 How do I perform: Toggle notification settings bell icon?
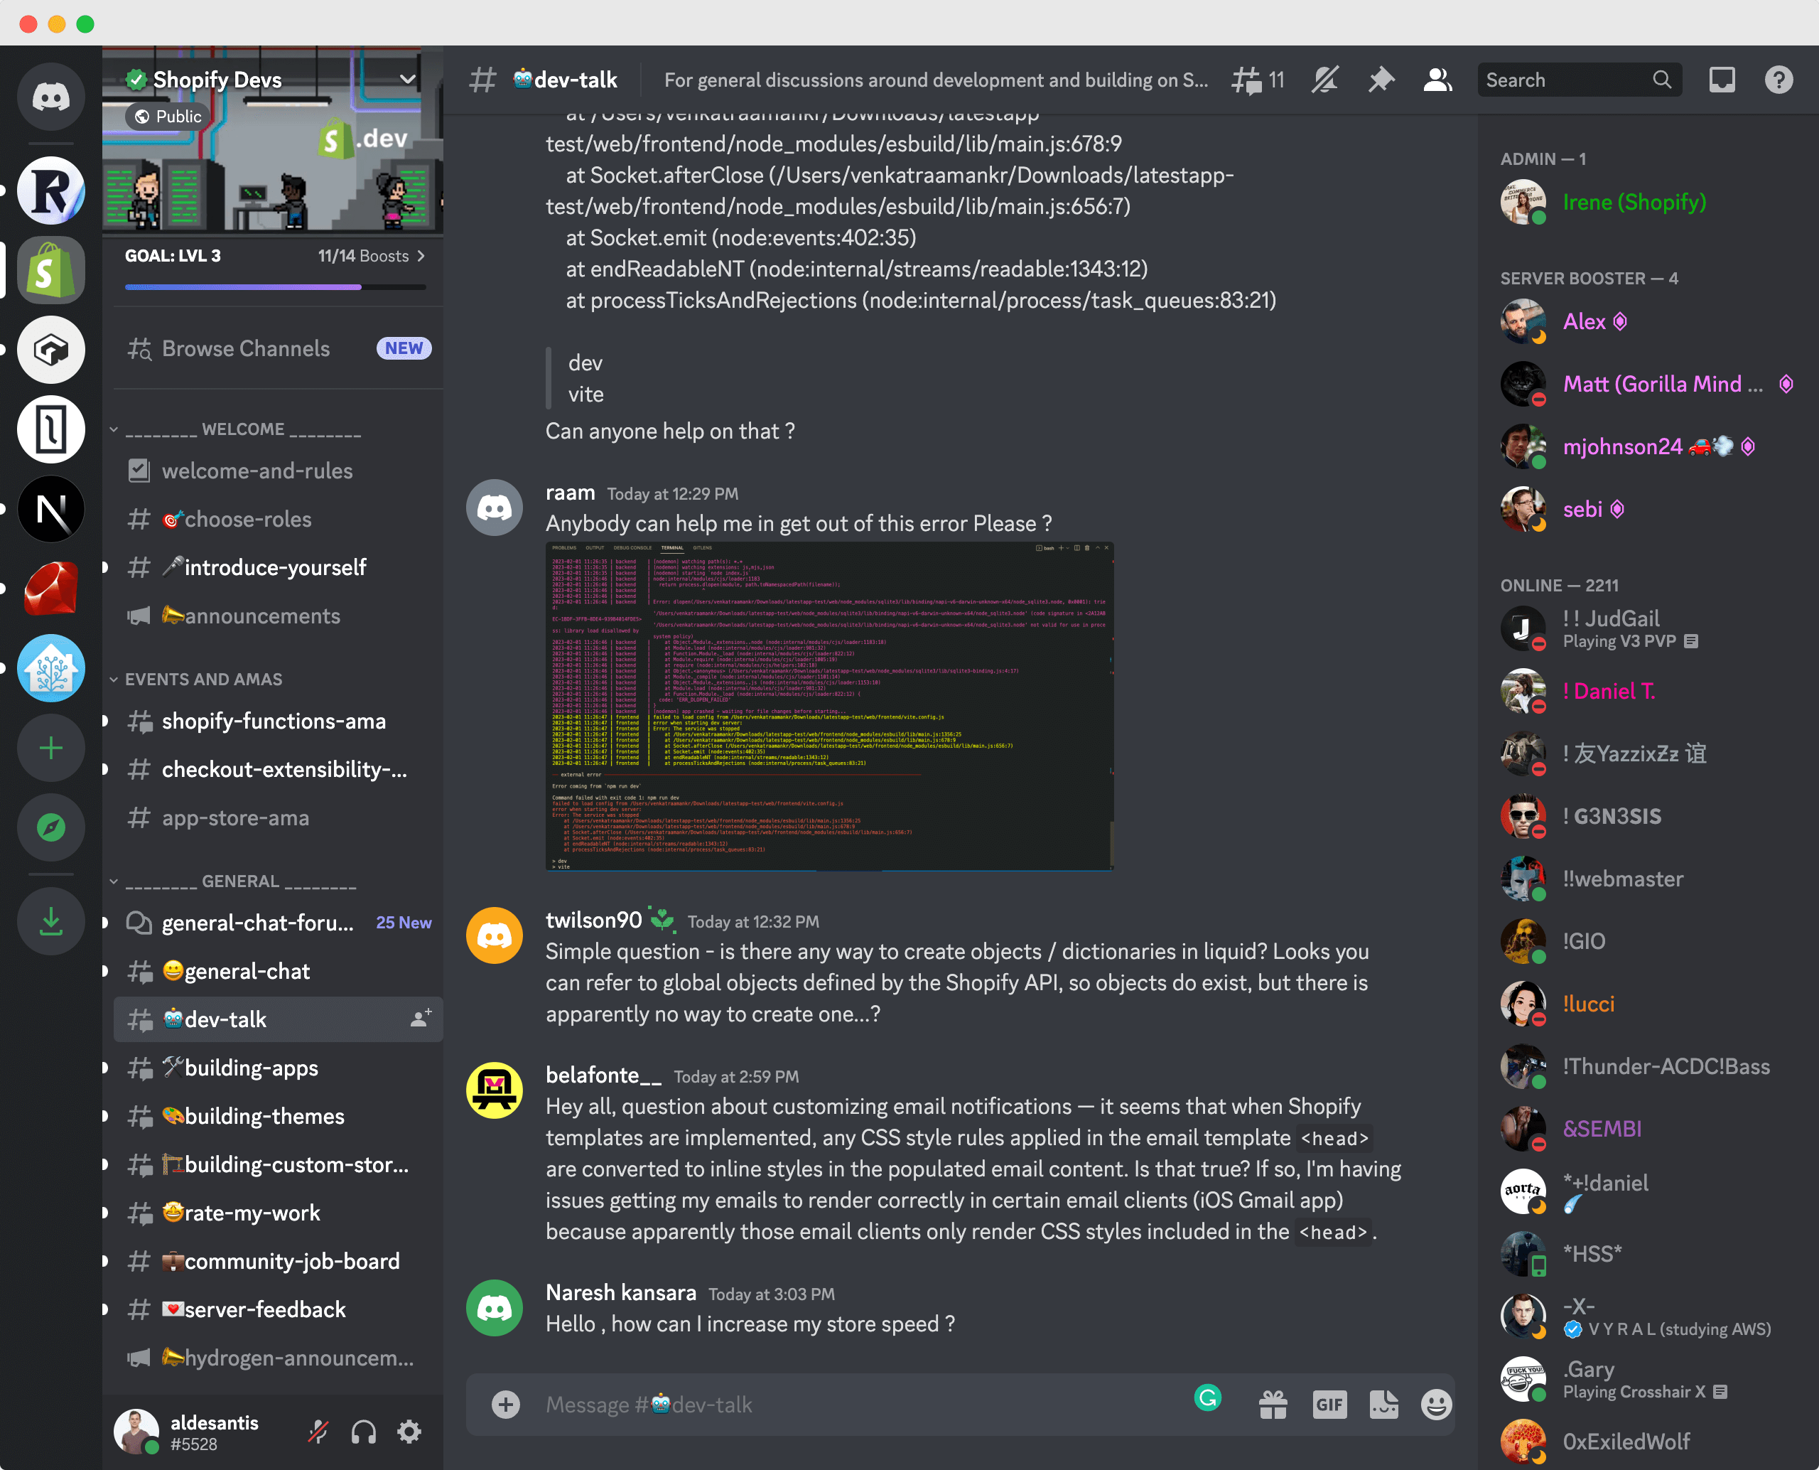[x=1324, y=80]
